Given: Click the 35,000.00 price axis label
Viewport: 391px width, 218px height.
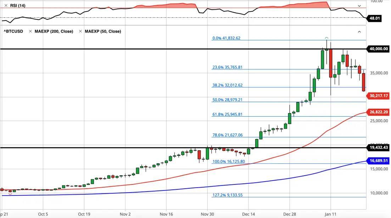Looking at the screenshot, I should 379,73.
